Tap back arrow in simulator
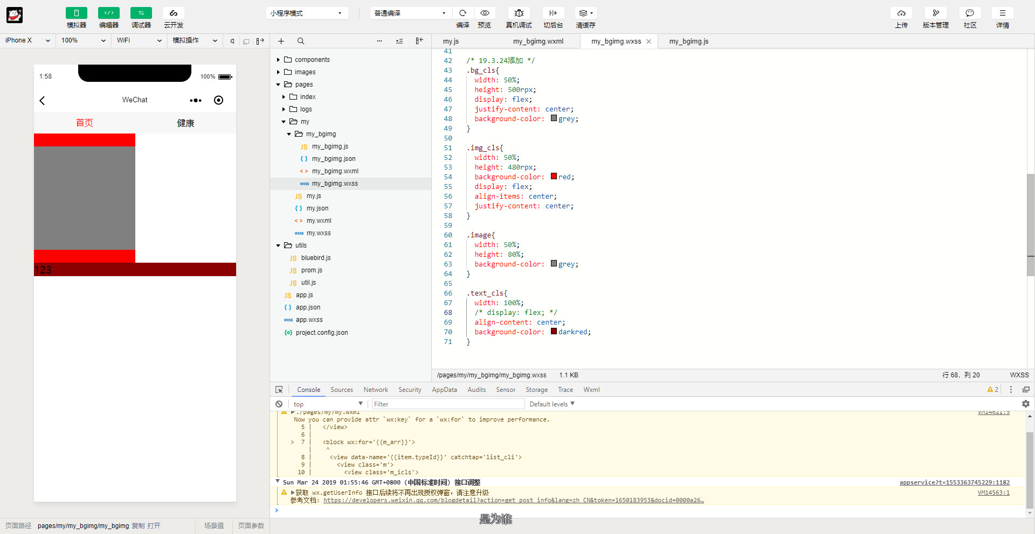Viewport: 1035px width, 534px height. (x=42, y=101)
